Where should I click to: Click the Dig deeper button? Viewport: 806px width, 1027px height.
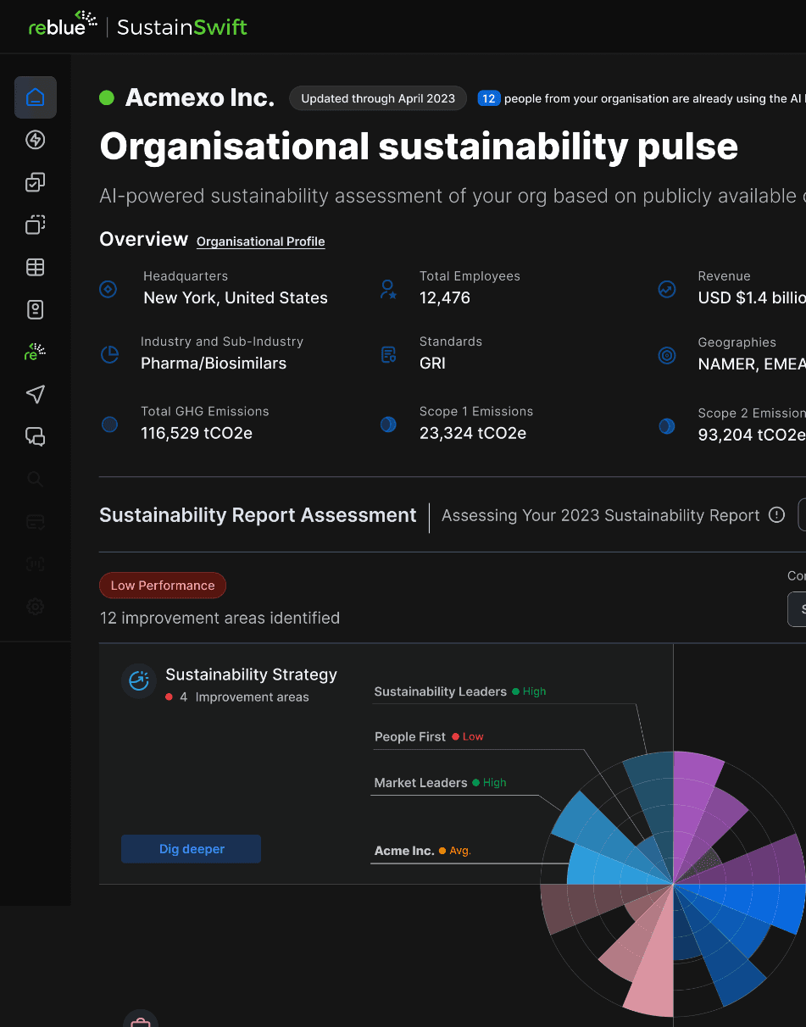coord(191,849)
